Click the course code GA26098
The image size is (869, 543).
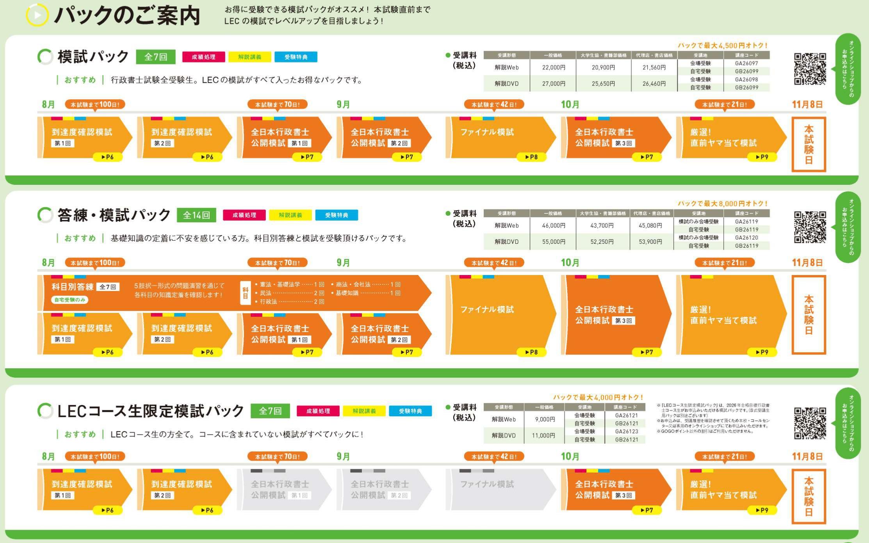[x=746, y=80]
